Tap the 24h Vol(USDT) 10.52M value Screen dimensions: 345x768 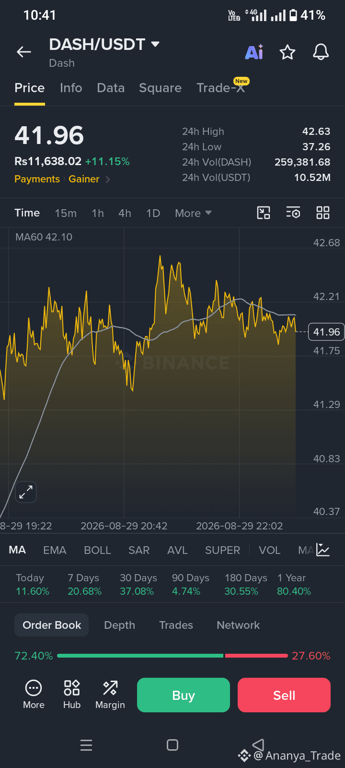point(312,178)
